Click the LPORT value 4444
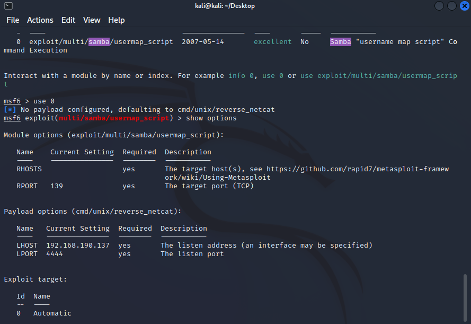This screenshot has height=324, width=471. click(x=55, y=254)
